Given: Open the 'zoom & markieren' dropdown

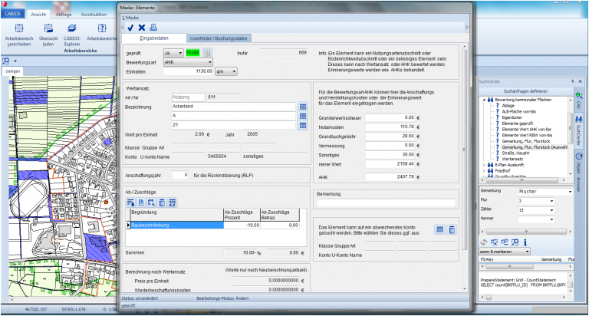Looking at the screenshot, I should 528,252.
